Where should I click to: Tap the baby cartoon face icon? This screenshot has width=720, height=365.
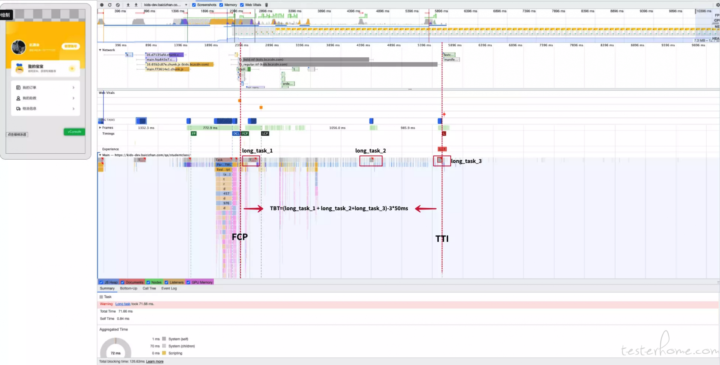coord(19,68)
